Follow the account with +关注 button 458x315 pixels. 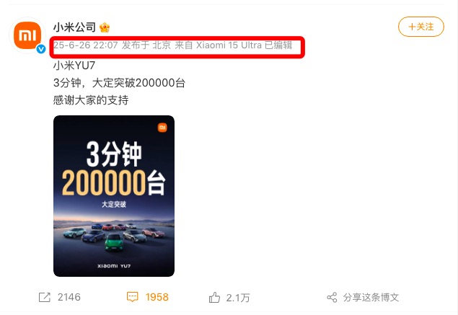click(x=421, y=27)
